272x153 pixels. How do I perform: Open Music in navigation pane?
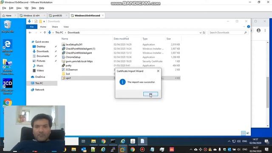tap(40, 65)
